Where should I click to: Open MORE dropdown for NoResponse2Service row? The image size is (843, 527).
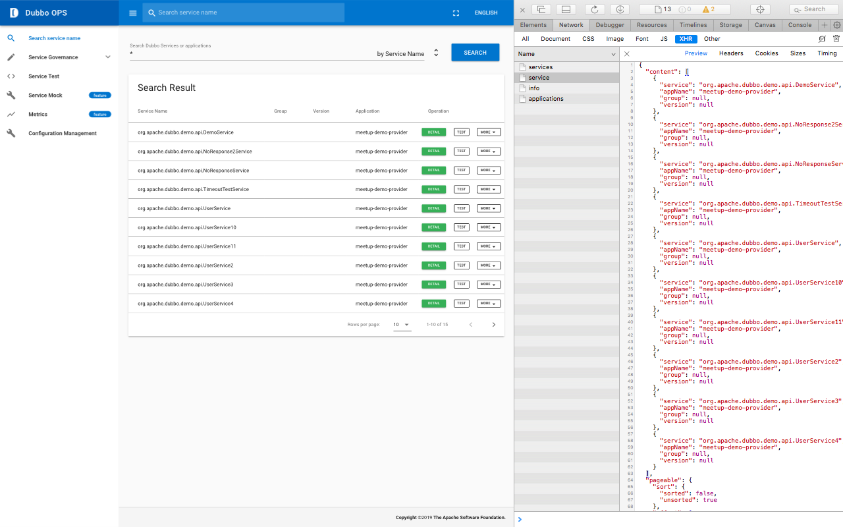[x=489, y=151]
